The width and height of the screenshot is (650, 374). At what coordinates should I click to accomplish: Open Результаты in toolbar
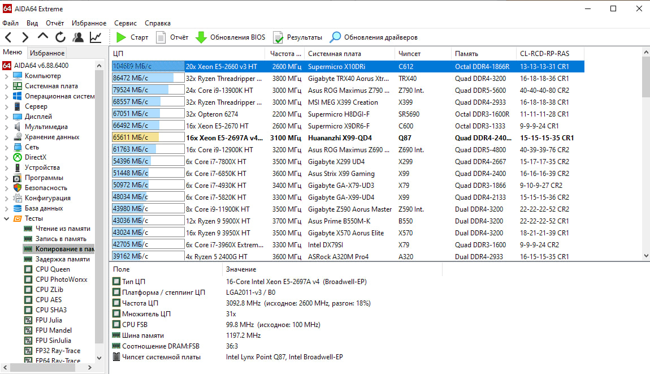click(x=297, y=37)
